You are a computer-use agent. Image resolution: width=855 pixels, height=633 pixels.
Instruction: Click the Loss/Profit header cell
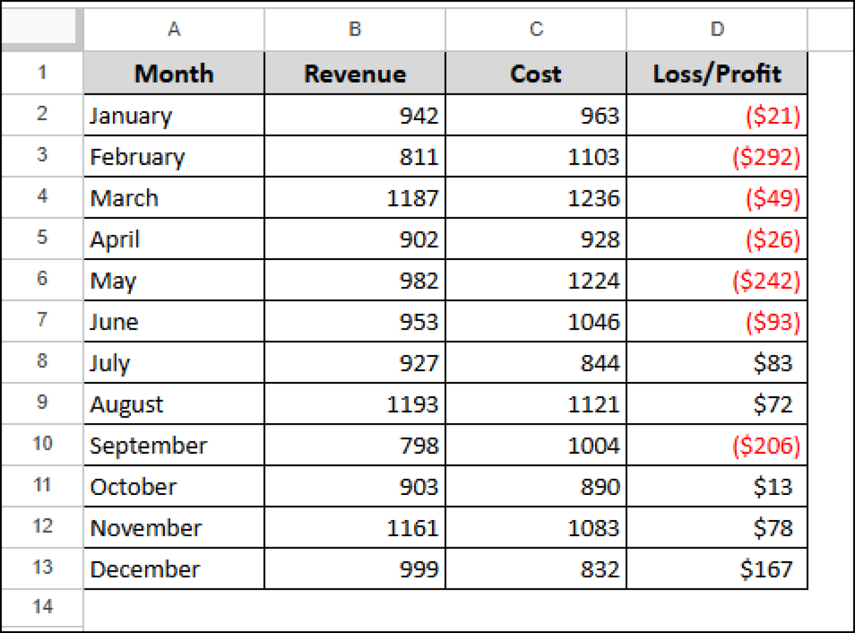point(716,73)
